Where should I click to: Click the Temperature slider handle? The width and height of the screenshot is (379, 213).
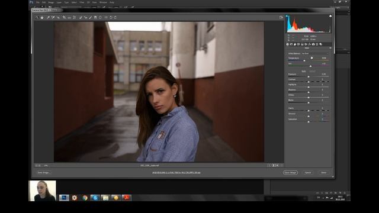point(304,60)
